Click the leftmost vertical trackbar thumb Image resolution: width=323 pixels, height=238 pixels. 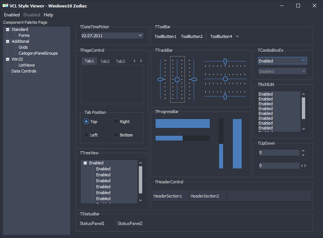click(x=161, y=79)
